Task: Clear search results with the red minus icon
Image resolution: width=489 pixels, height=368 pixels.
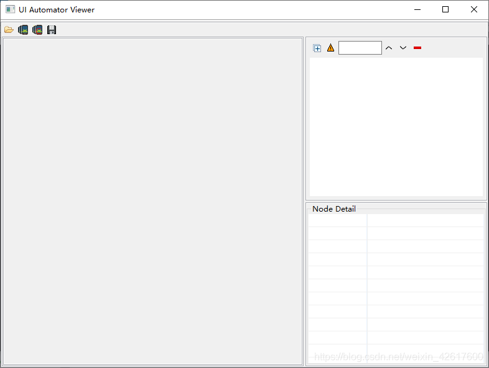Action: click(x=417, y=48)
